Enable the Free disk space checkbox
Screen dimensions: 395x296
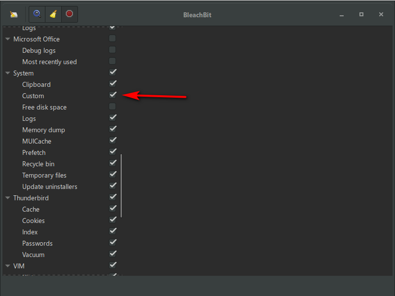tap(113, 107)
